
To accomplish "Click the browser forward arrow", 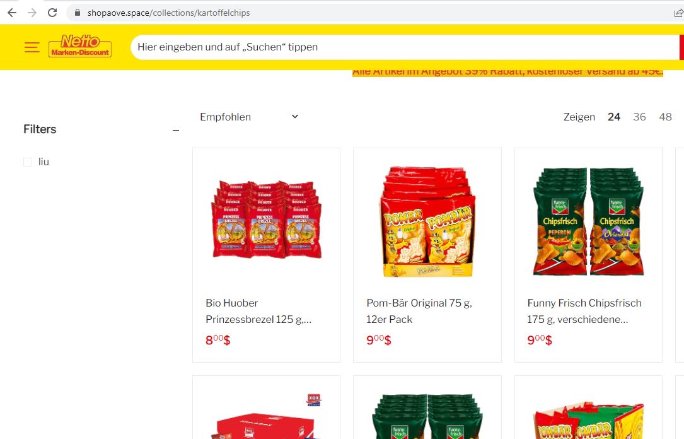I will coord(32,13).
